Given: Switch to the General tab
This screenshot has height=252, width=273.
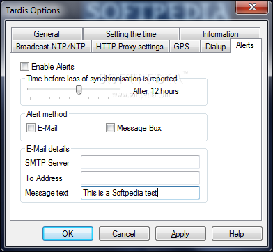Looking at the screenshot, I should [x=47, y=34].
